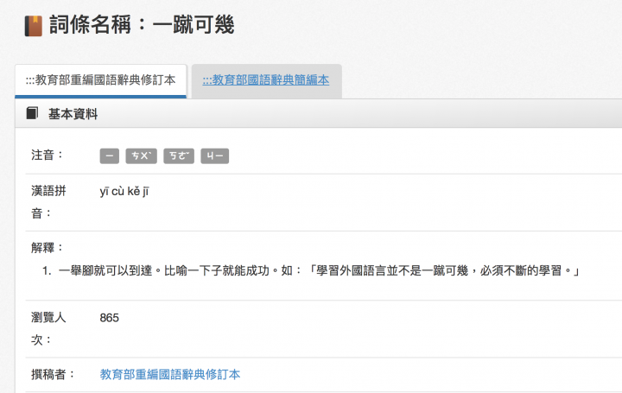Click the pinyin text yī cù kě jī
The image size is (622, 393).
124,192
